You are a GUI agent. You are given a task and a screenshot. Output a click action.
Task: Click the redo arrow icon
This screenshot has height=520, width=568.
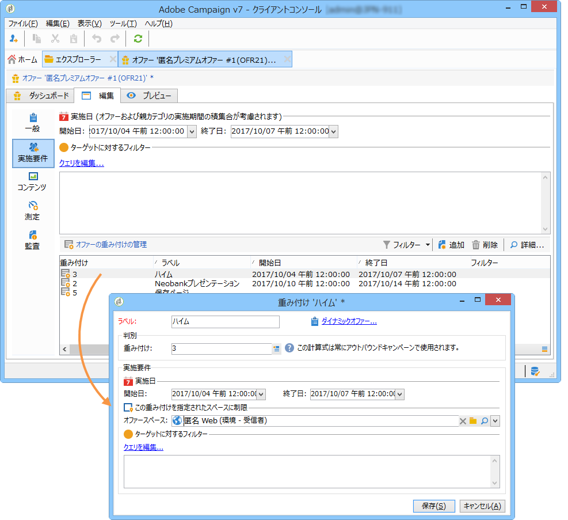point(115,39)
